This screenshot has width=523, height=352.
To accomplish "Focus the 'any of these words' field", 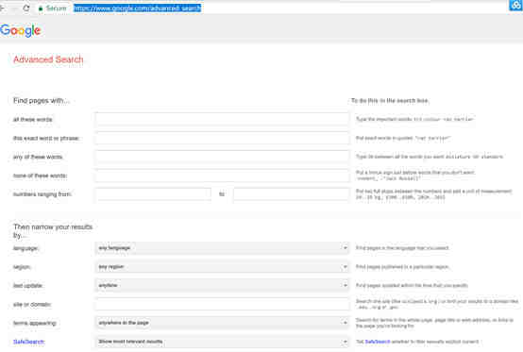I will (x=222, y=157).
